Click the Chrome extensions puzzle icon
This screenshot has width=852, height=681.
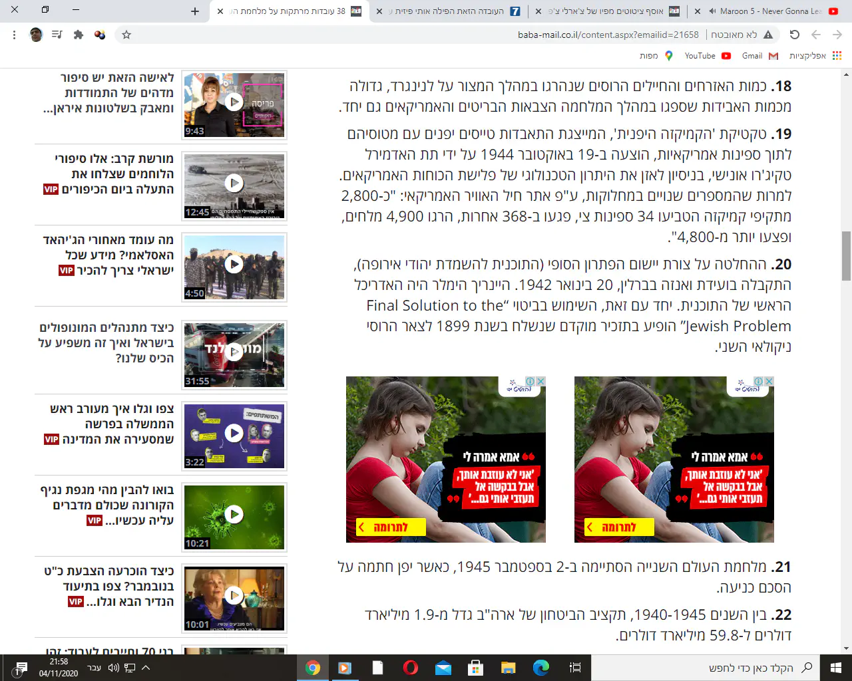pyautogui.click(x=79, y=35)
